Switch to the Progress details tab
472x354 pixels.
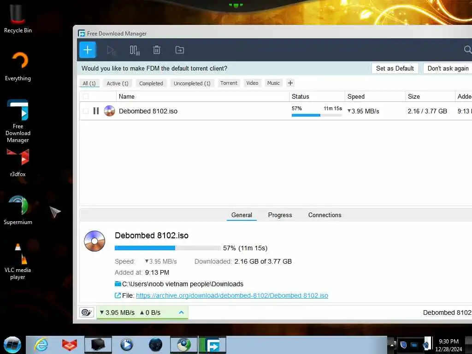tap(280, 215)
